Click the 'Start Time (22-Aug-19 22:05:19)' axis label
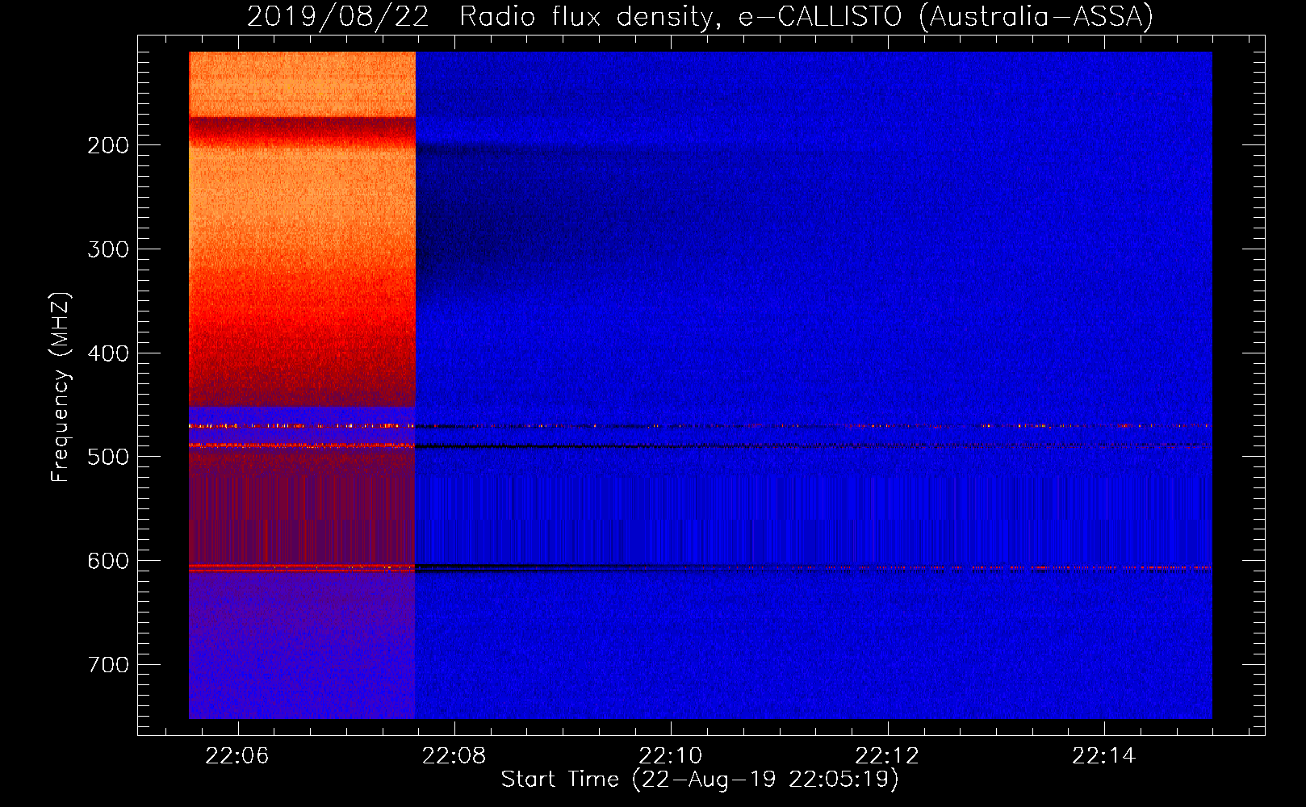Screen dimensions: 1306x807 pyautogui.click(x=700, y=780)
